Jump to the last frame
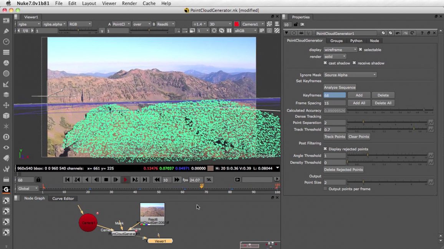 tap(145, 180)
